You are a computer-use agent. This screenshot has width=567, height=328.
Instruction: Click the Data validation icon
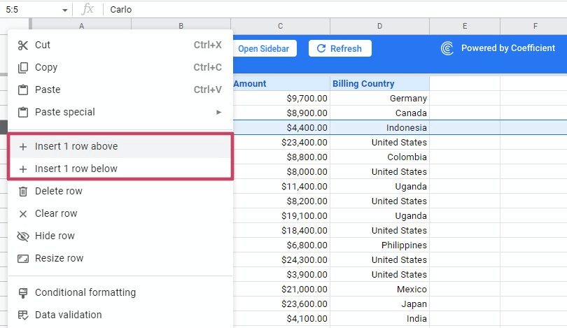click(x=23, y=315)
